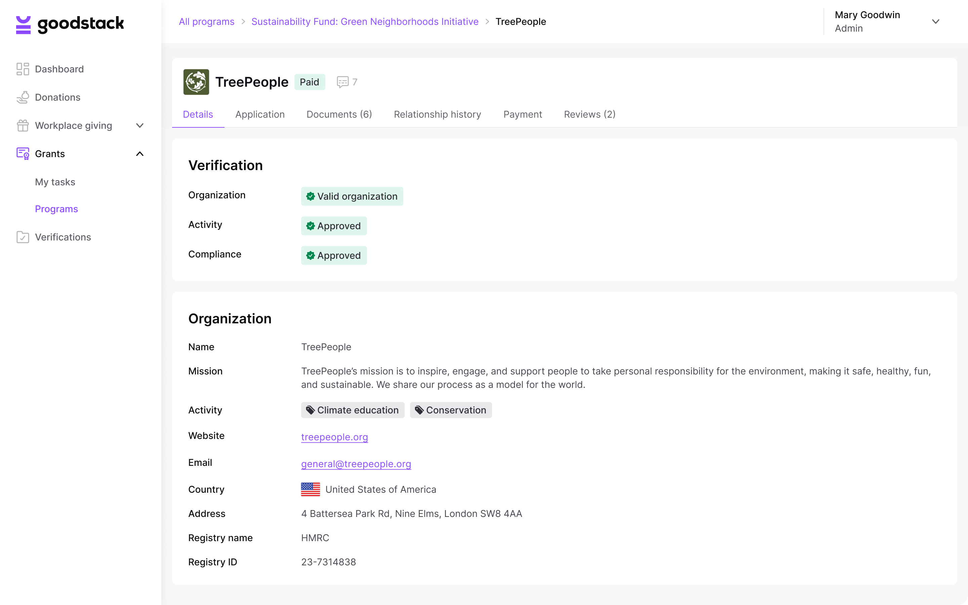
Task: Click the Dashboard grid icon
Action: [x=23, y=69]
